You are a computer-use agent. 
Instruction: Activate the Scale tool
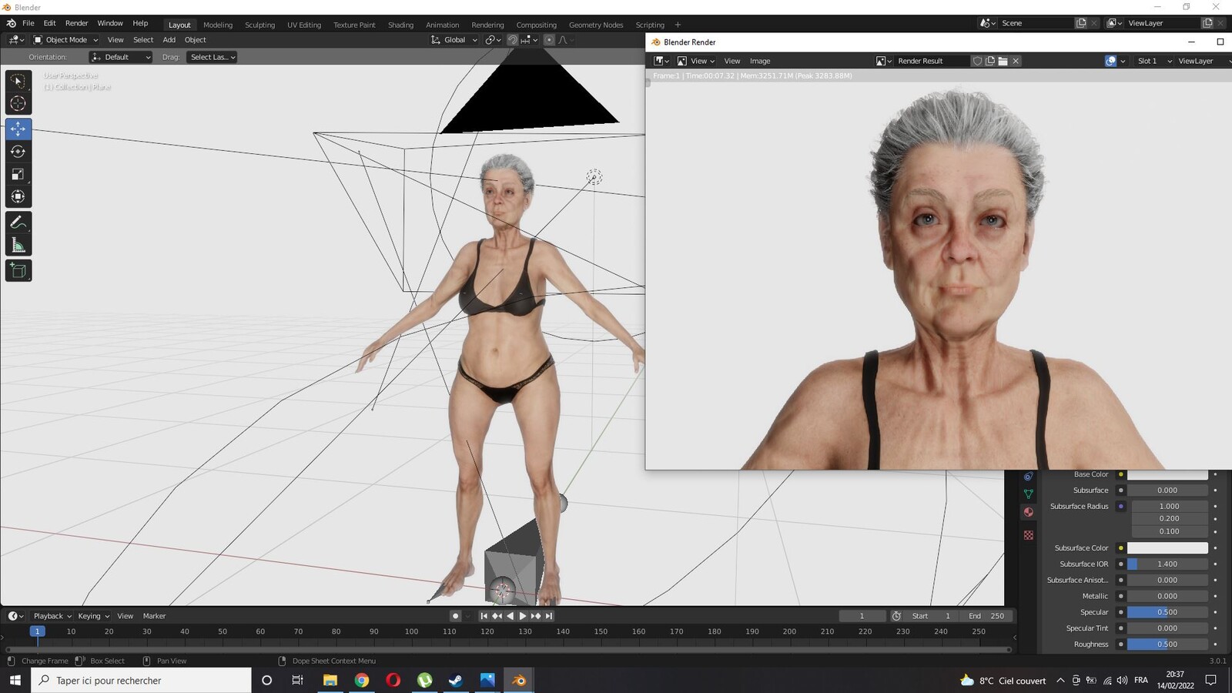tap(18, 174)
